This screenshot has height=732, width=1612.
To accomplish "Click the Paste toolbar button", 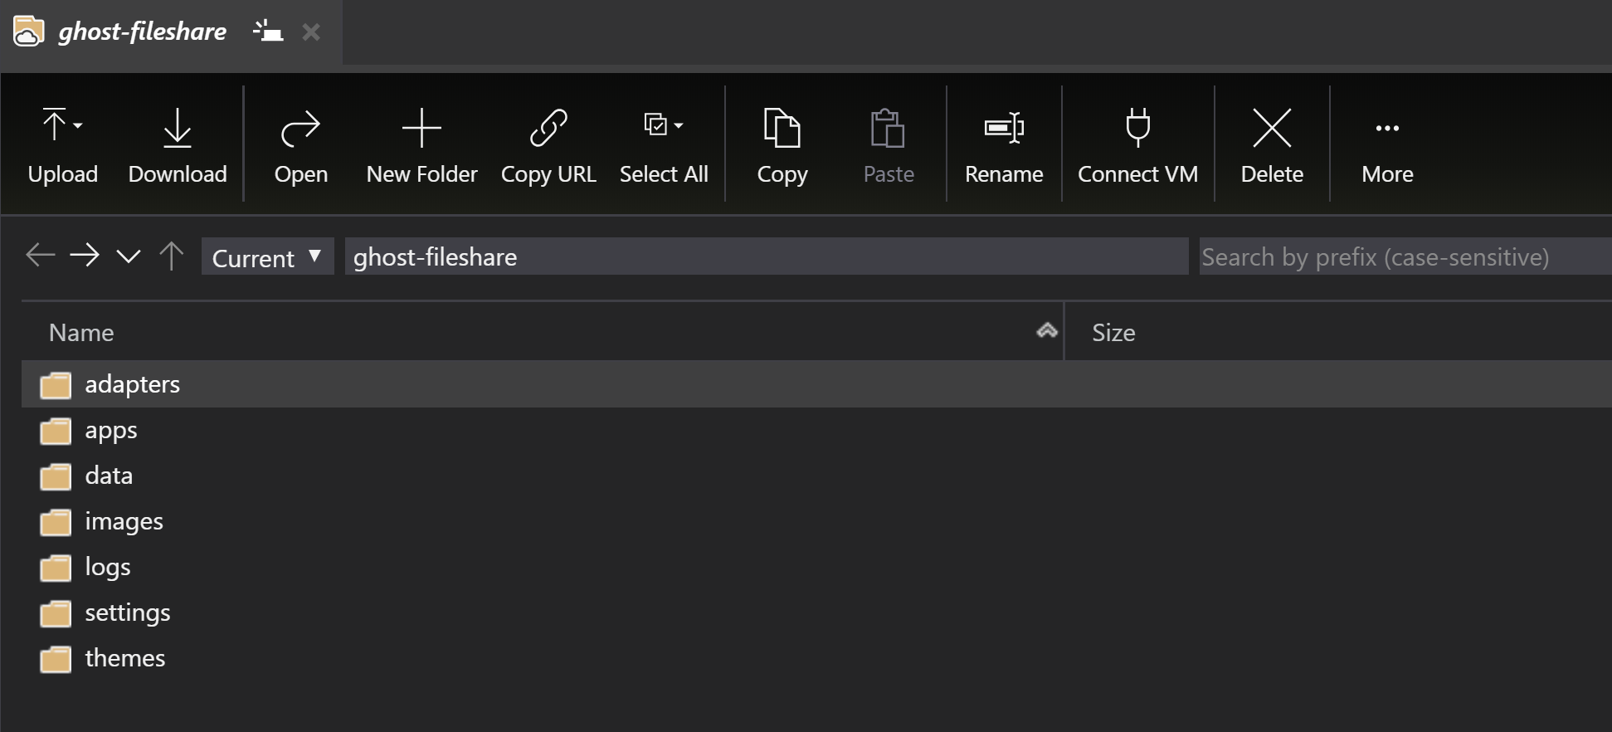I will tap(888, 145).
